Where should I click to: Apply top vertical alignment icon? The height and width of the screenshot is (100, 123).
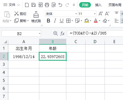pos(117,13)
